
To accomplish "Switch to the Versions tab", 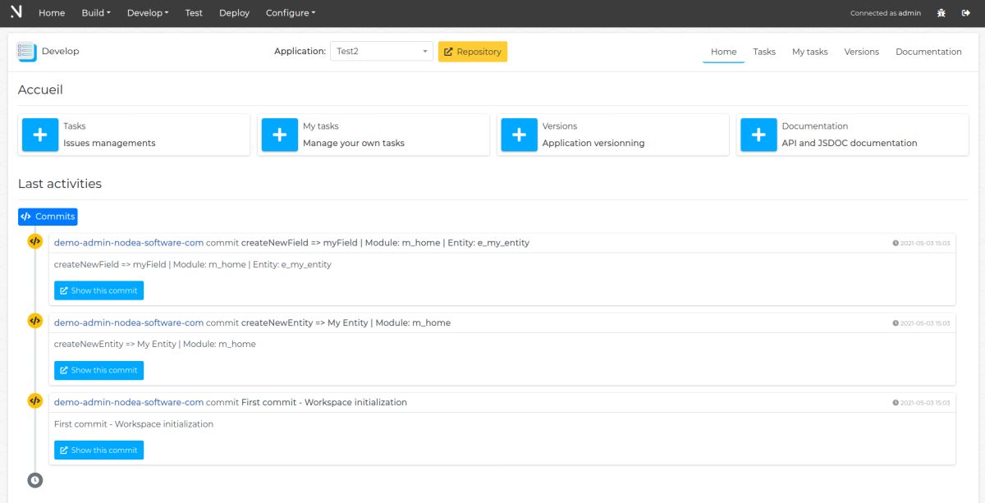I will click(861, 52).
